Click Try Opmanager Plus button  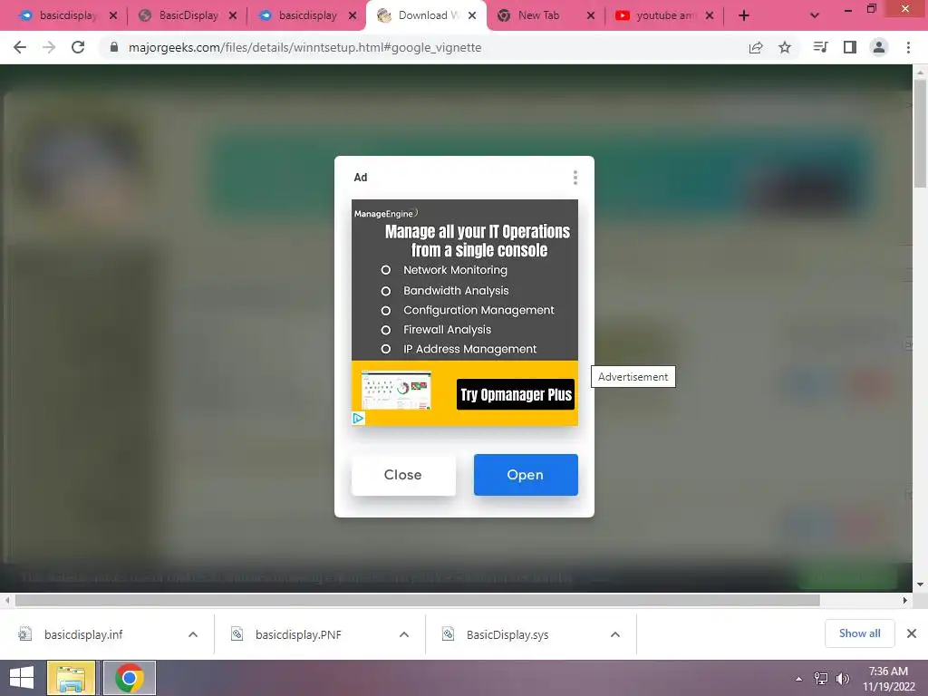point(516,395)
